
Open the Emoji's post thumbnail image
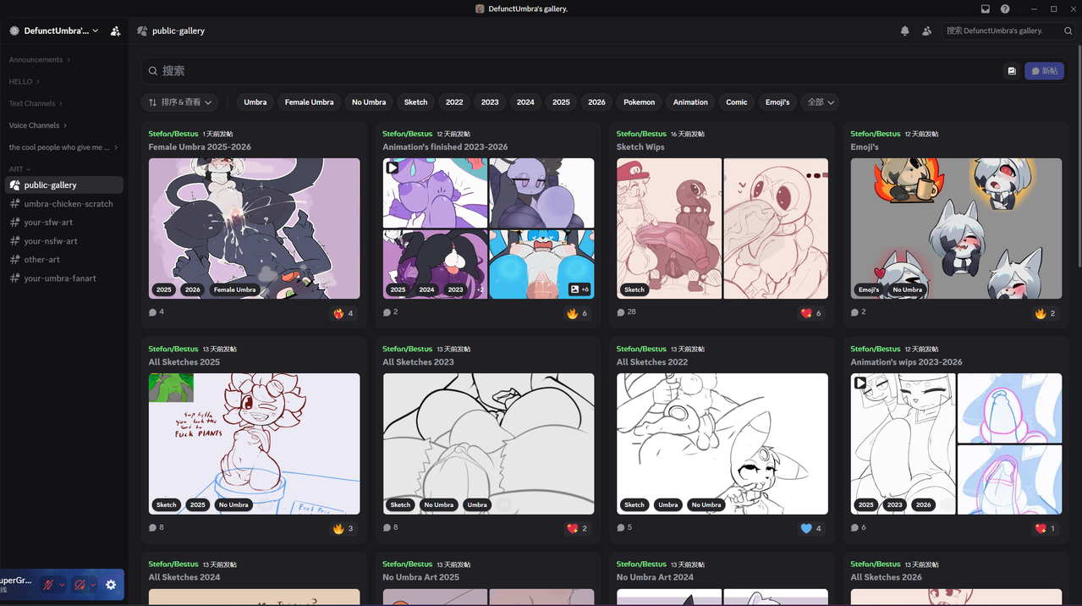956,229
